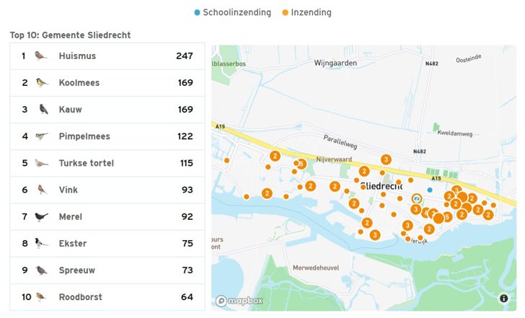The height and width of the screenshot is (318, 525).
Task: Toggle the Schoolinzending legend item
Action: click(233, 12)
